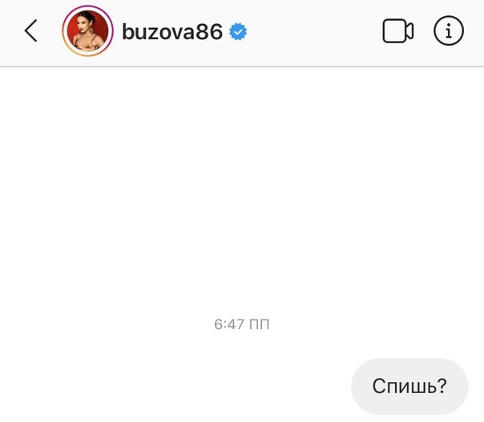
Task: Tap the time label 6:47 ПП
Action: click(x=242, y=324)
